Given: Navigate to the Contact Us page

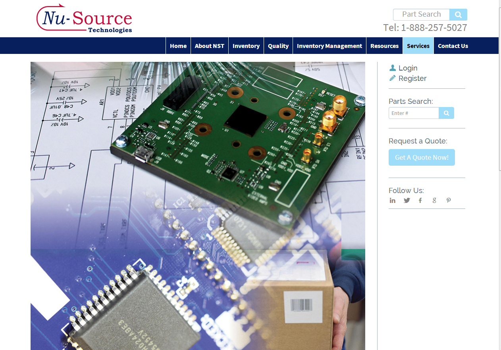Looking at the screenshot, I should [453, 46].
